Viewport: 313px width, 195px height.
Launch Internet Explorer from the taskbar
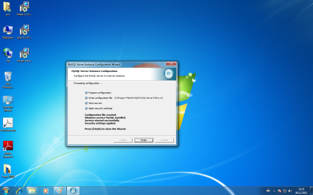point(19,191)
